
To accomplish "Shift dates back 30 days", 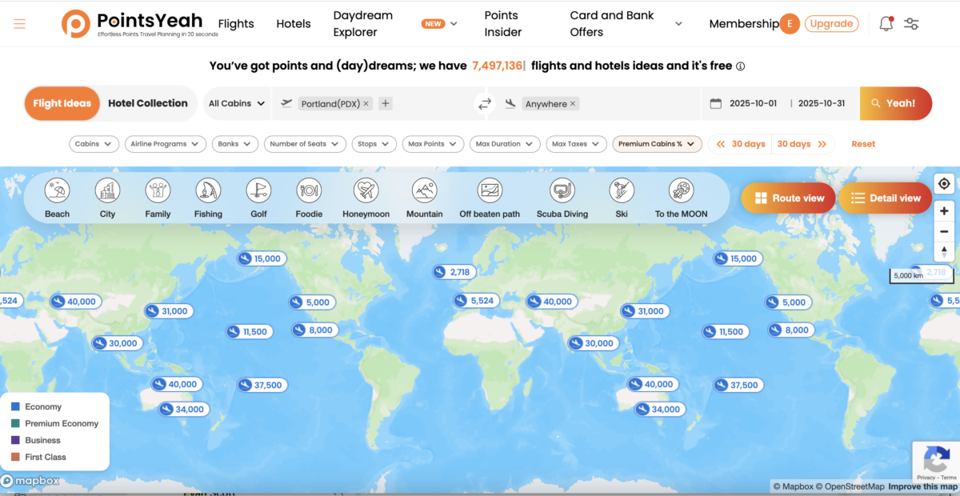I will click(741, 144).
